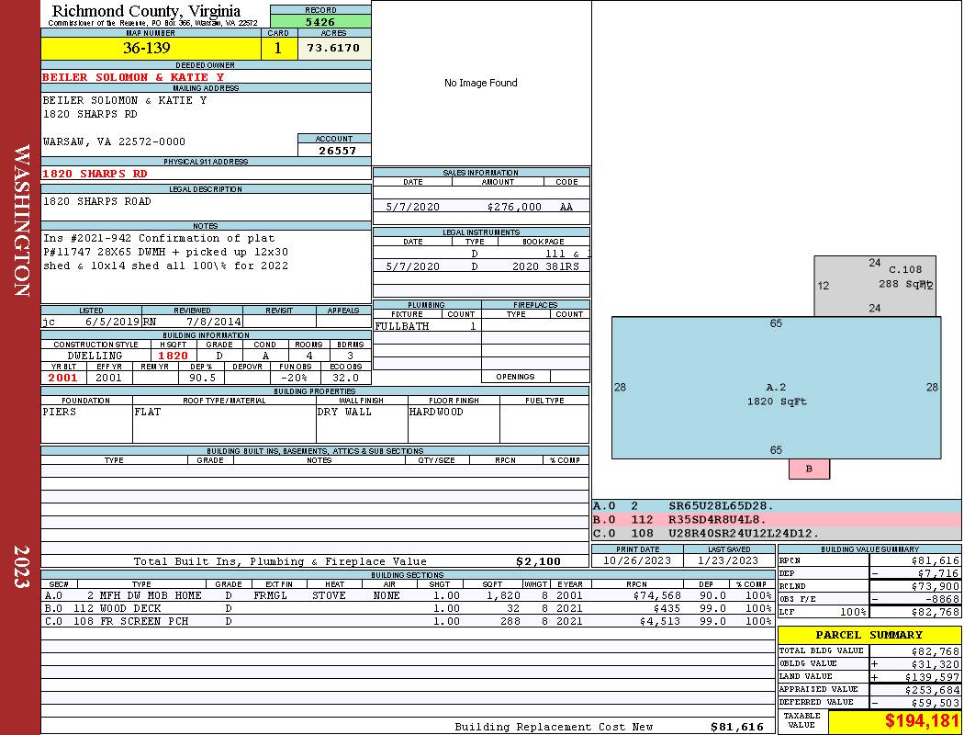
Task: Click the green record number 5426 field
Action: pyautogui.click(x=320, y=21)
